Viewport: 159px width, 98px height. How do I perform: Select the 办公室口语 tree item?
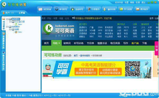tap(20, 22)
